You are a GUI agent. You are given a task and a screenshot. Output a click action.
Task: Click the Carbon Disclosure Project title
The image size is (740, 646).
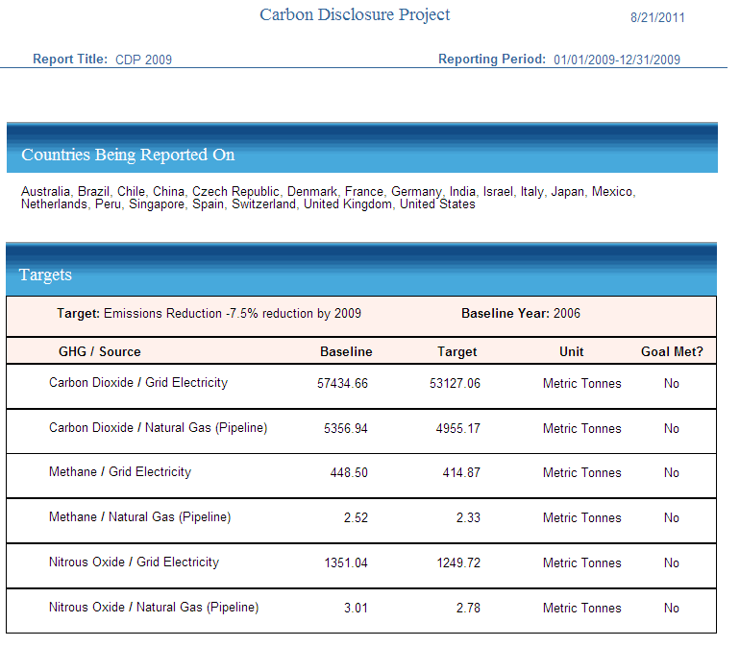coord(355,14)
